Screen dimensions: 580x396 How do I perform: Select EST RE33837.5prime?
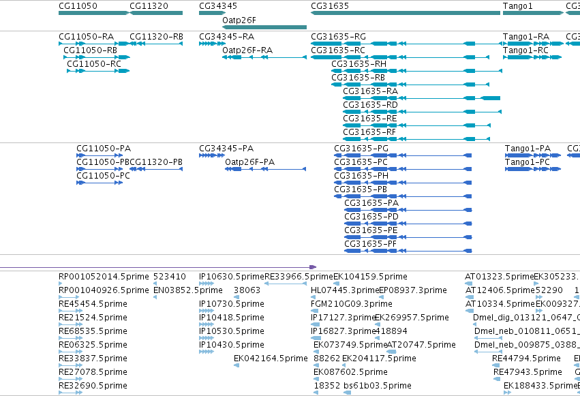(93, 359)
